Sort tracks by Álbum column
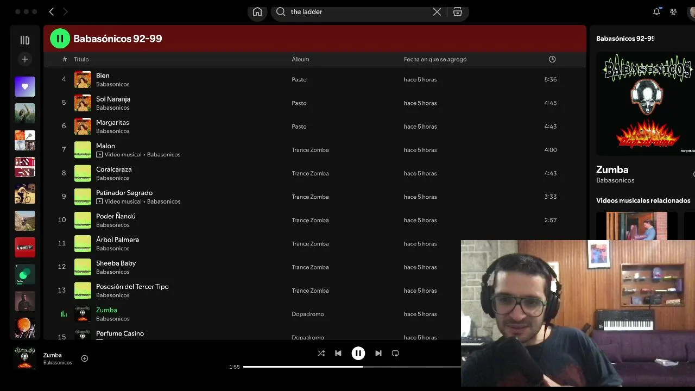Image resolution: width=695 pixels, height=391 pixels. (300, 59)
